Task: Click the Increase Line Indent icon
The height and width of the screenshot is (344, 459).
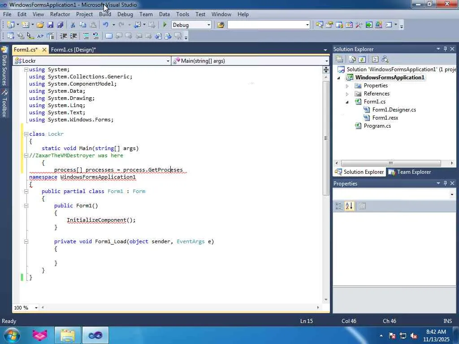Action: [73, 36]
